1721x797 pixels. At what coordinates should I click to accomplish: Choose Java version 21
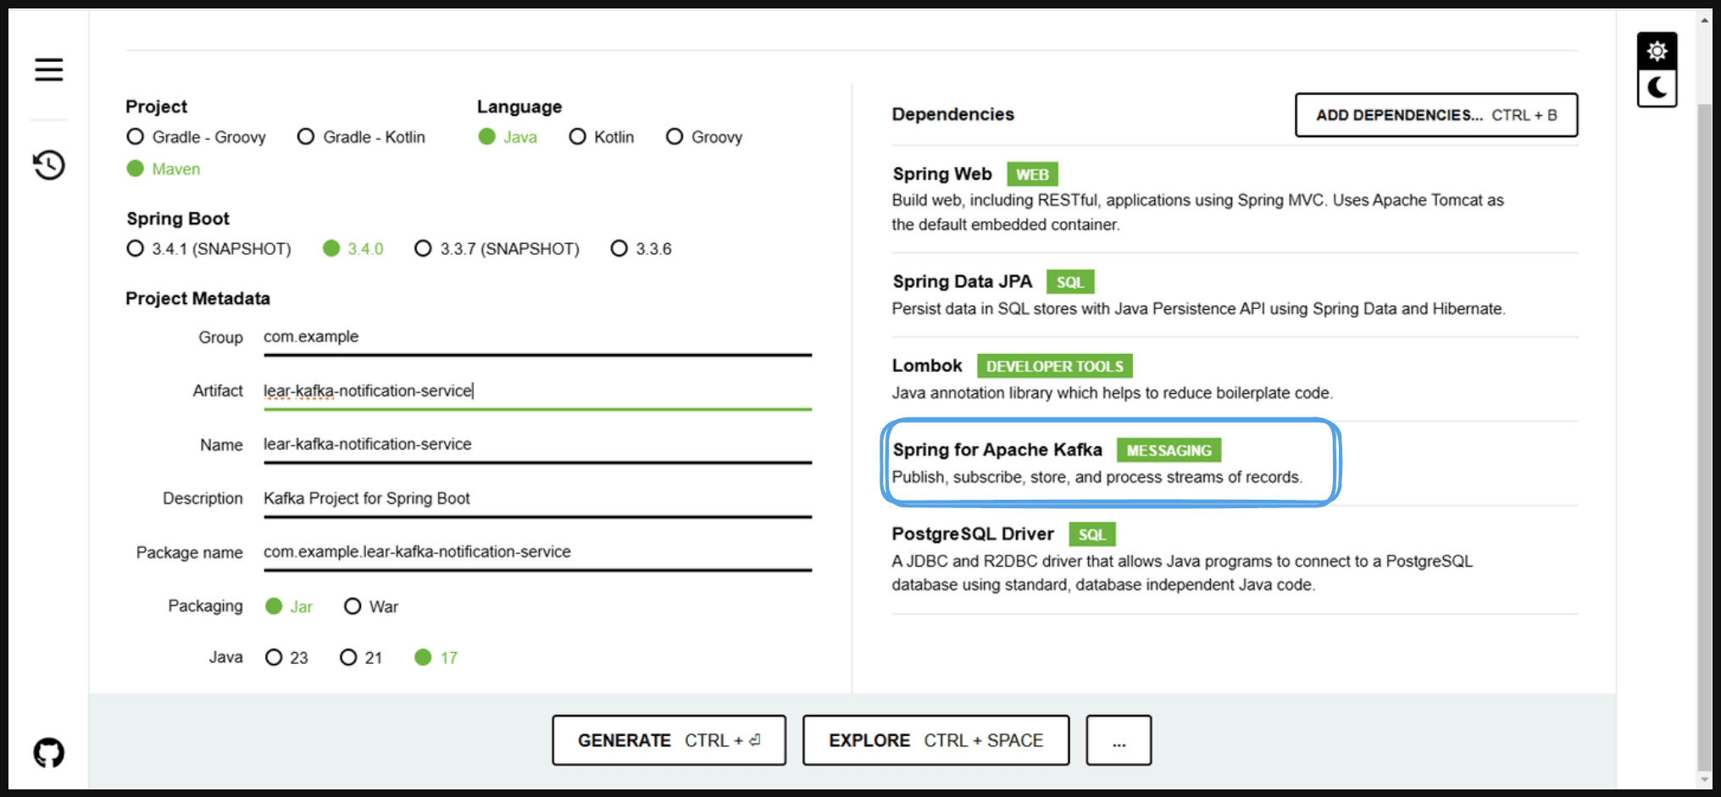coord(361,657)
